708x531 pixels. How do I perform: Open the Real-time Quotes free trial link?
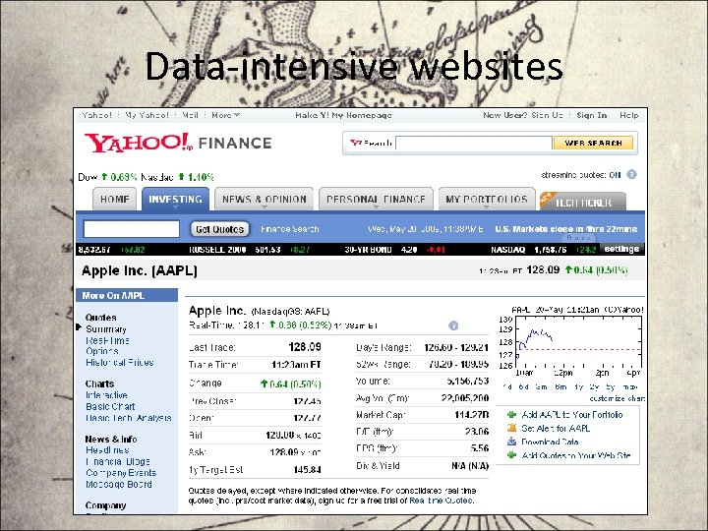(442, 501)
